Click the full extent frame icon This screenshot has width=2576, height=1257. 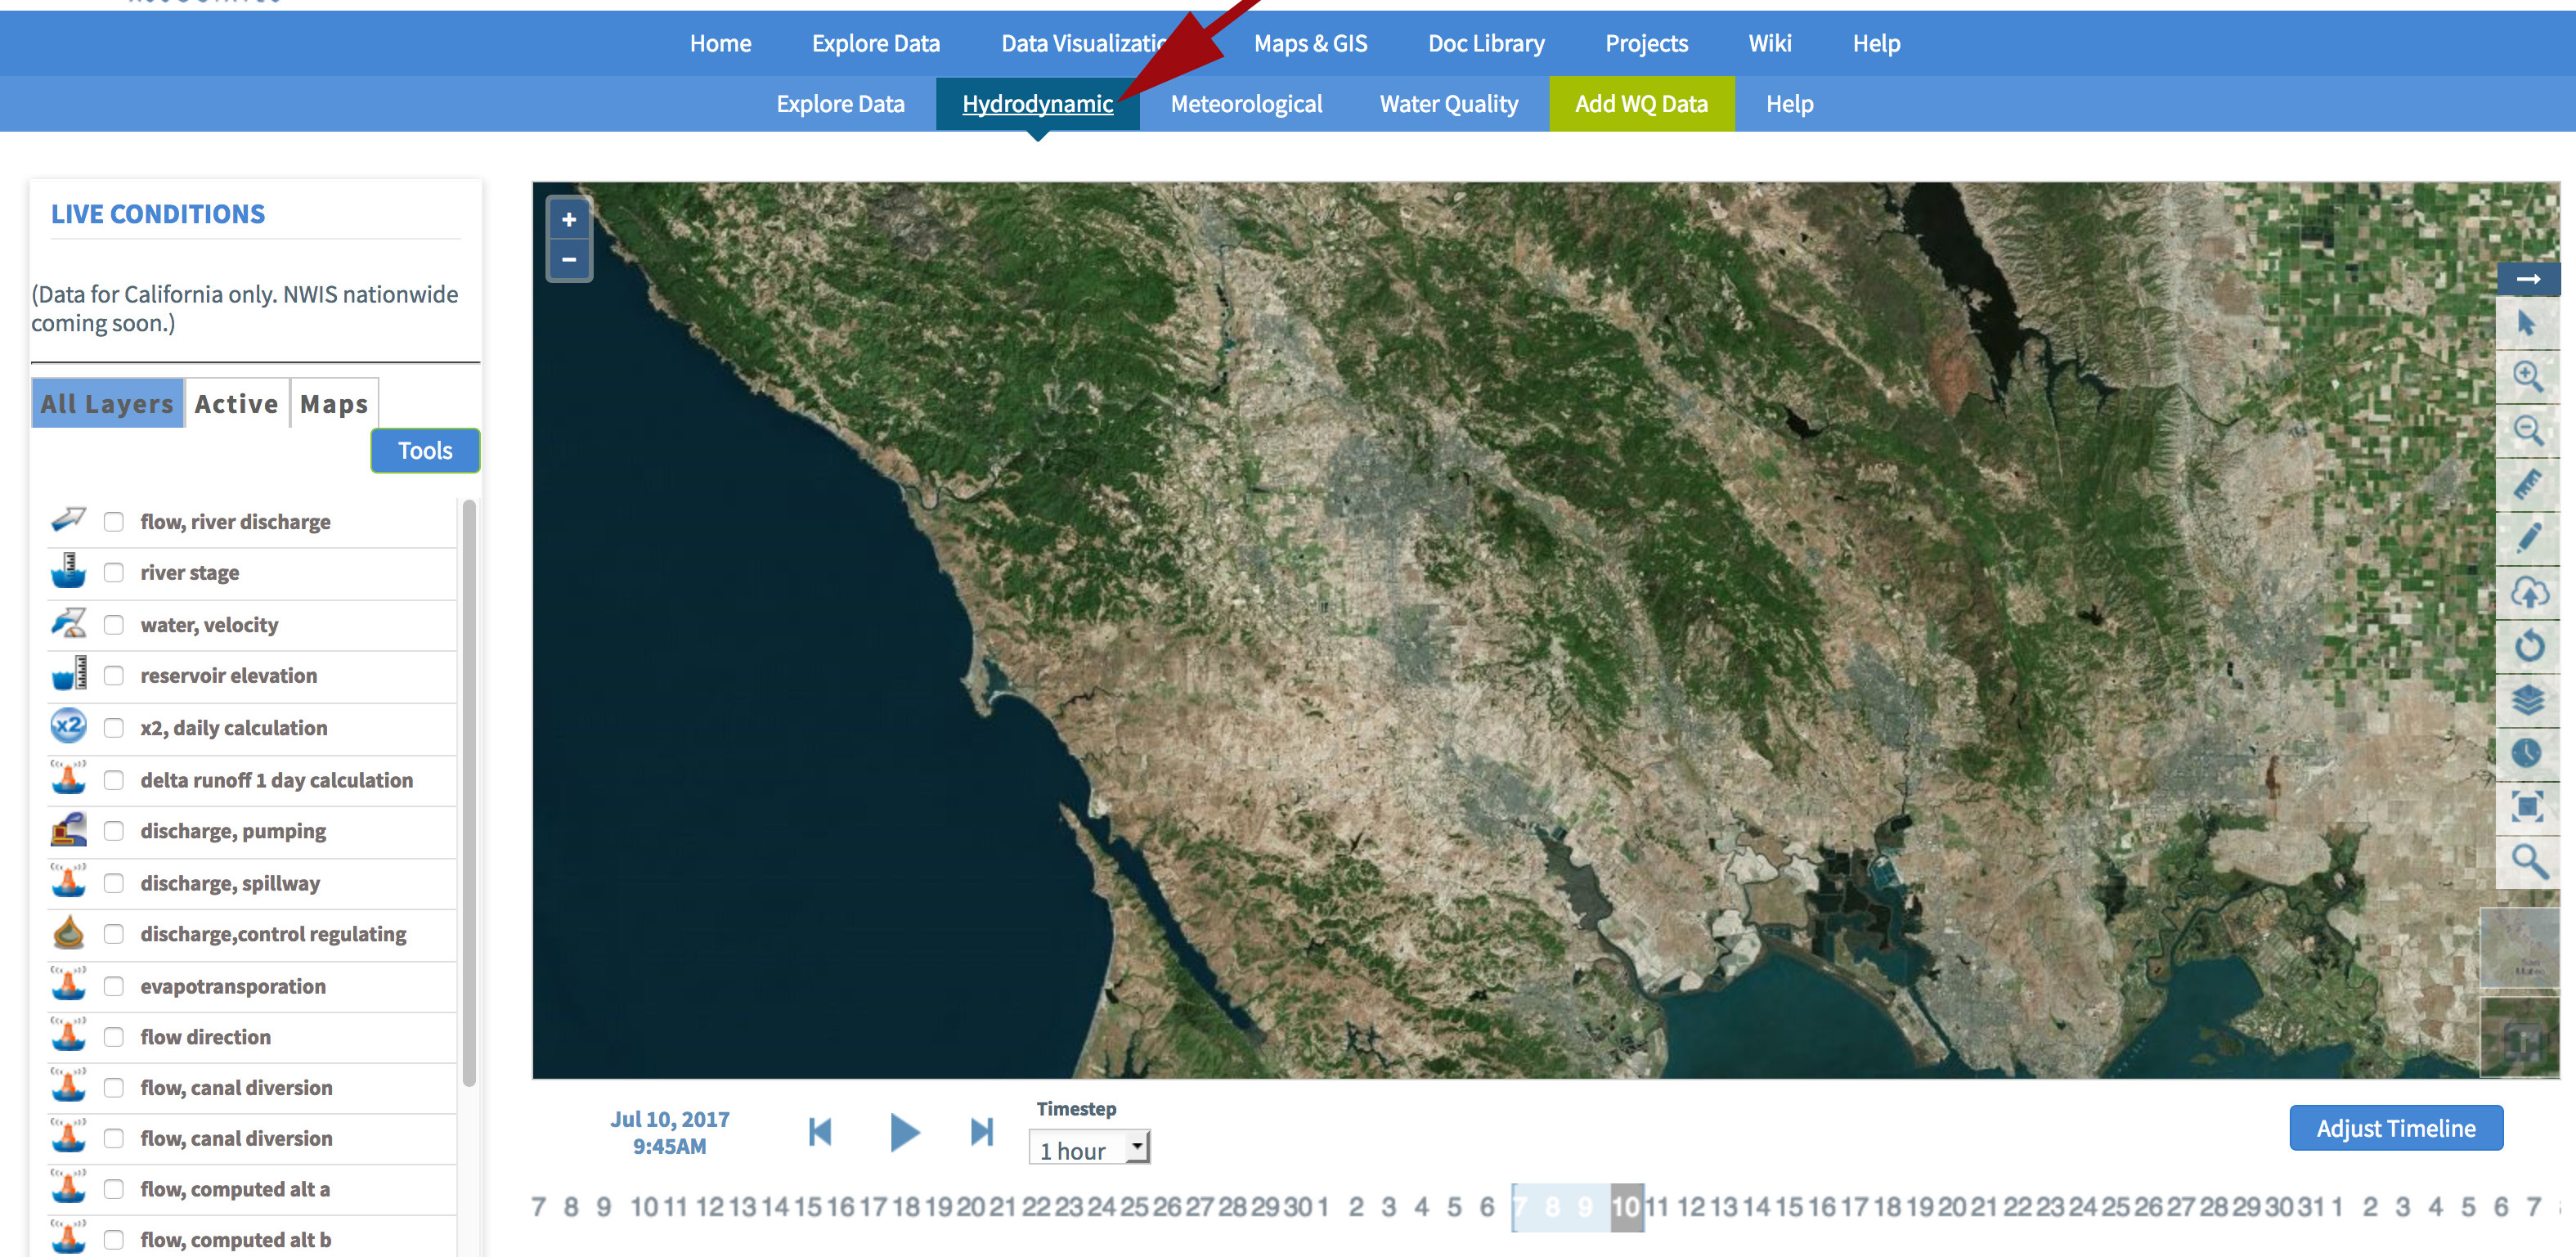click(x=2527, y=806)
